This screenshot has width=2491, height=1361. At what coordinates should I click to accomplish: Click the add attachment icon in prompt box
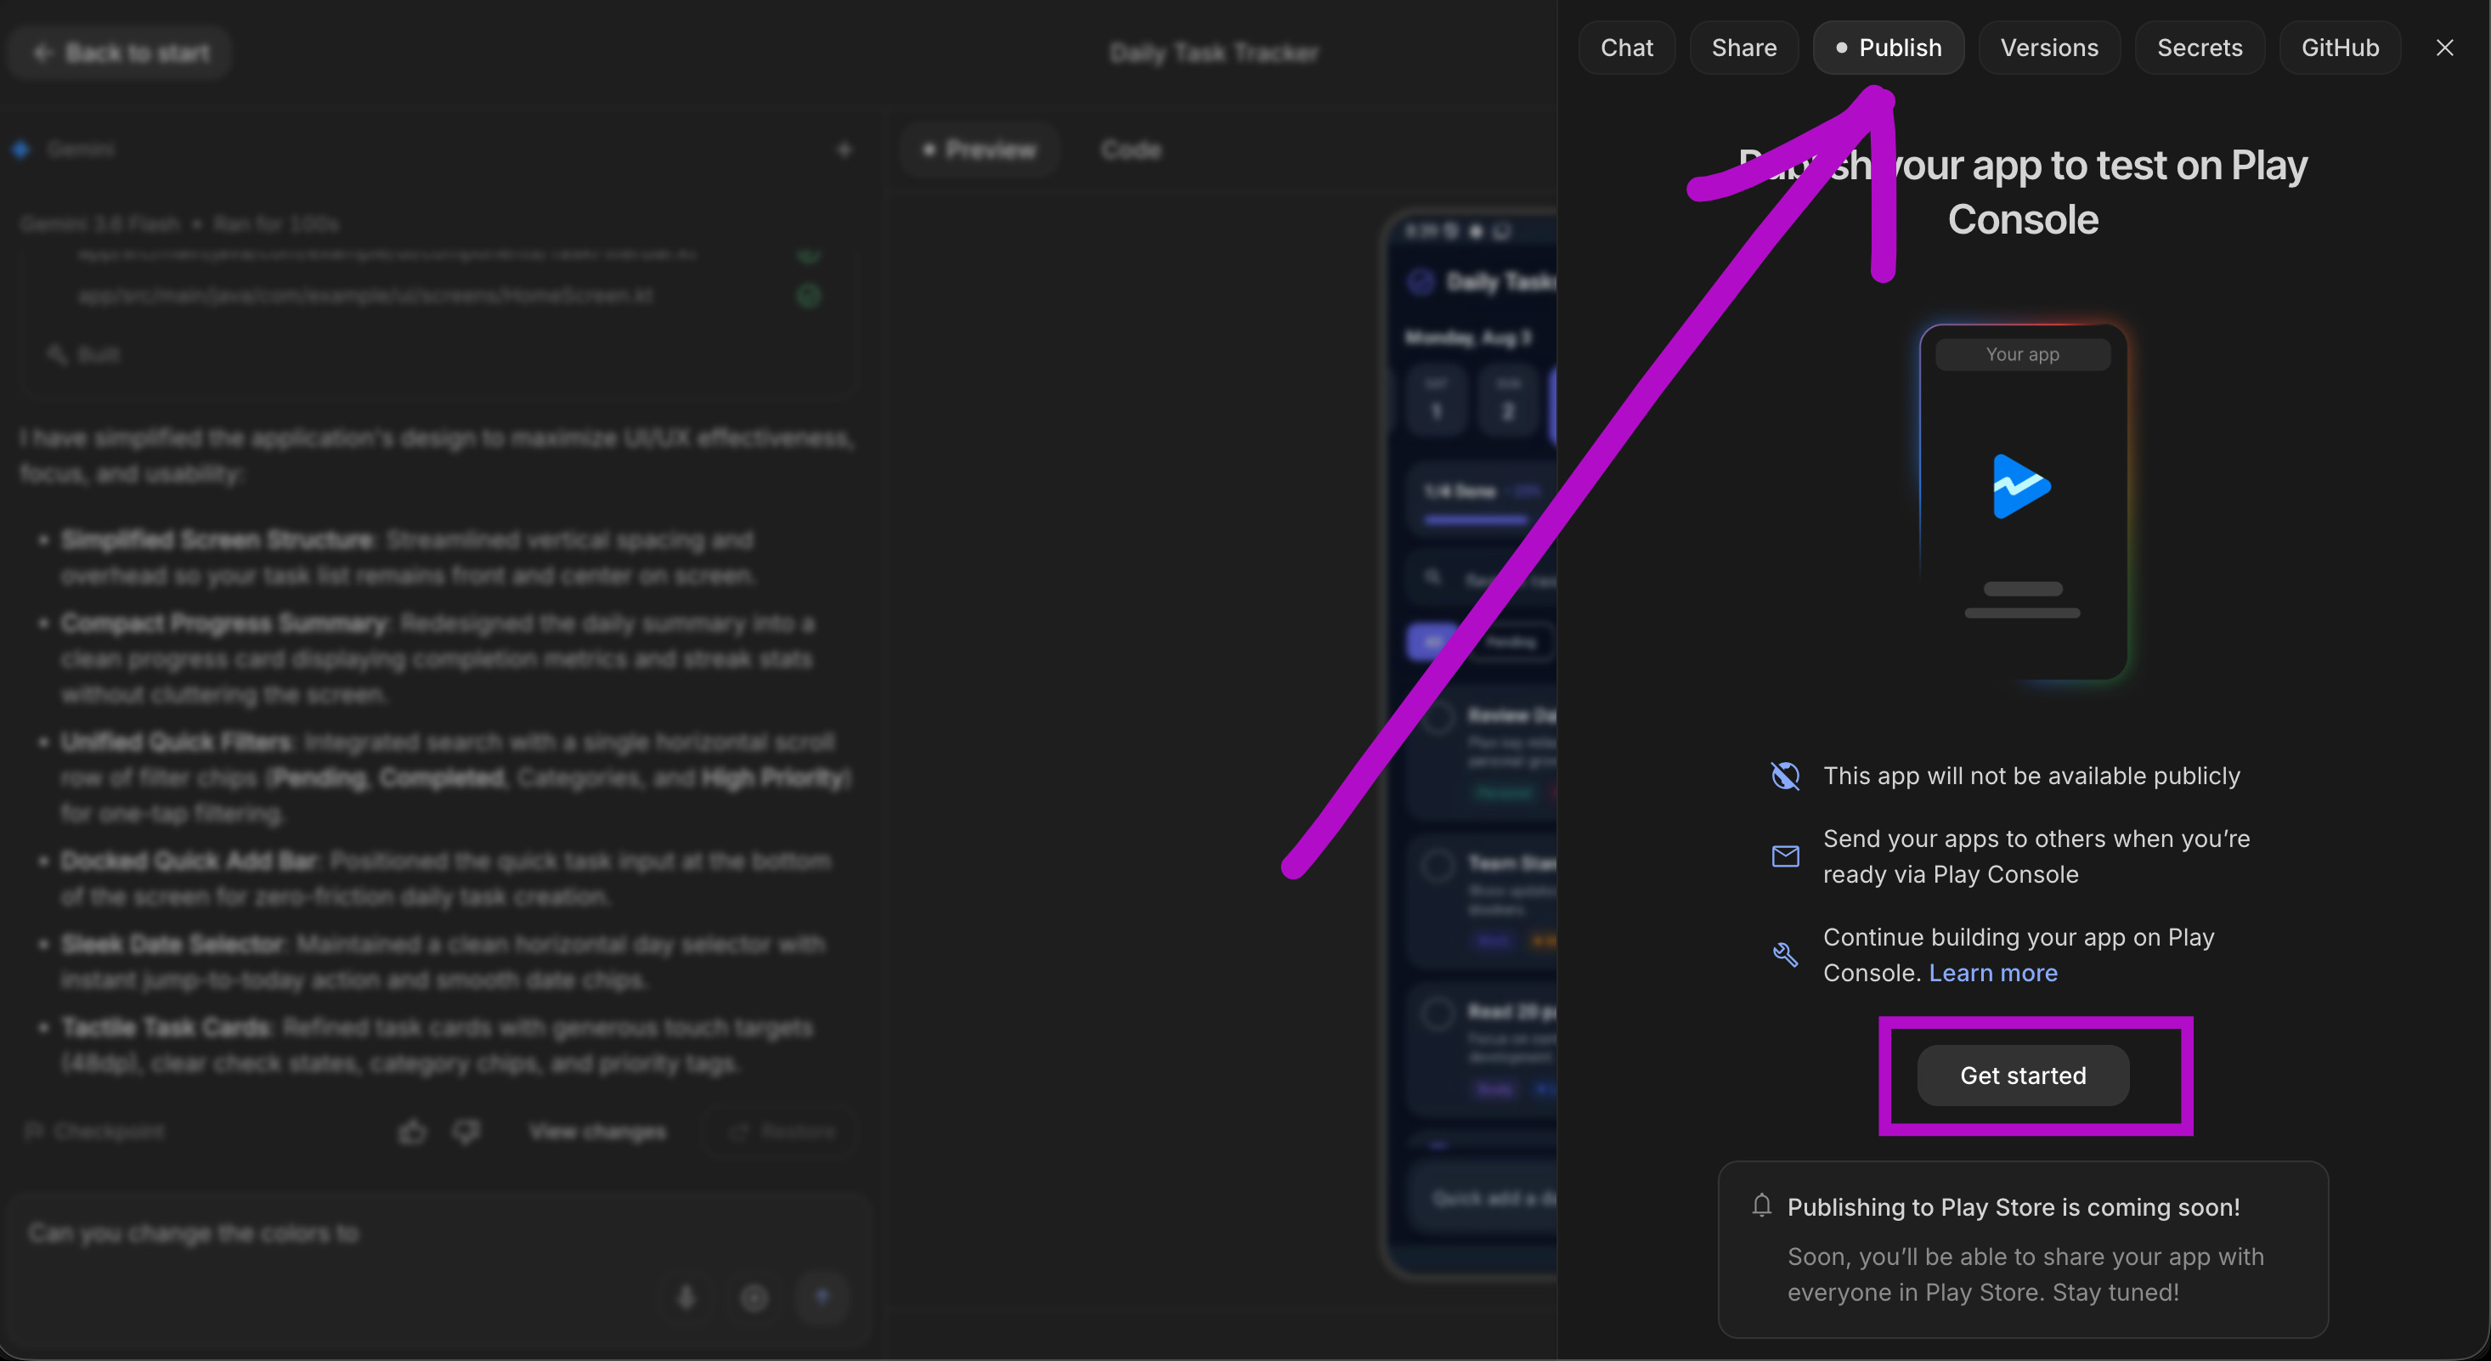pyautogui.click(x=754, y=1297)
